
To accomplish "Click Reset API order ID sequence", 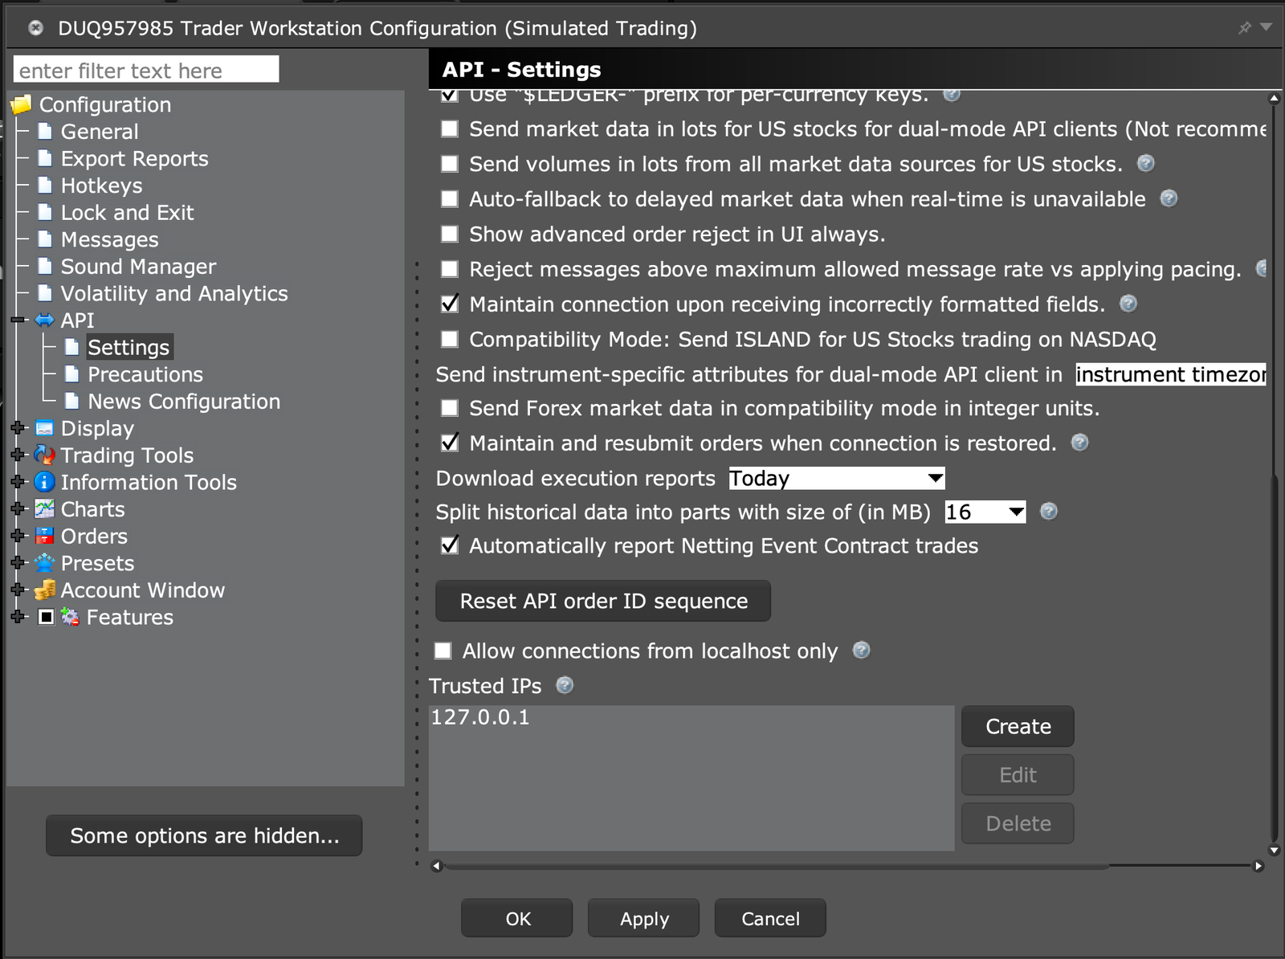I will click(603, 601).
